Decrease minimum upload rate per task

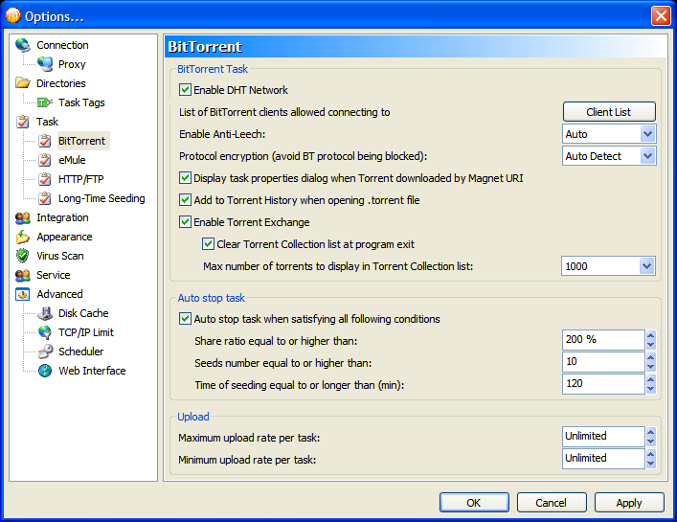pyautogui.click(x=650, y=464)
